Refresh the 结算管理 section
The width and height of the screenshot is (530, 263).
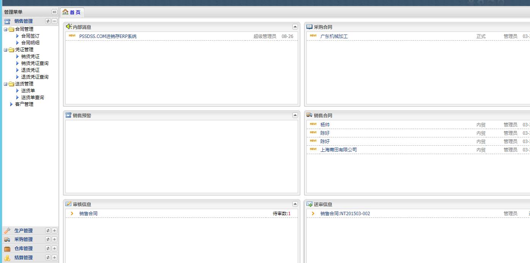click(48, 258)
